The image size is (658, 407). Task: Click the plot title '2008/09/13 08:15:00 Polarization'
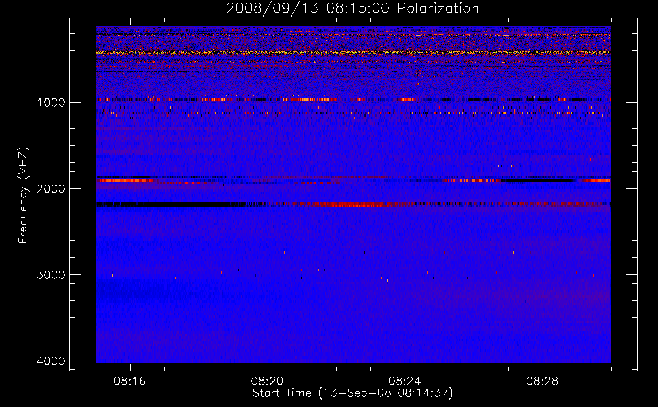click(353, 8)
